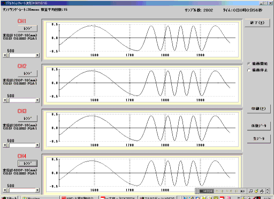Click the CH1 waveform chart area
Viewport: 274px width, 199px height.
point(142,40)
